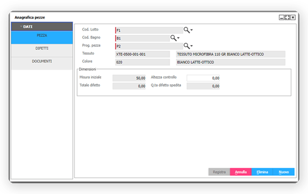
Task: Click the Cod. Lotto field containing F1
Action: coord(149,30)
